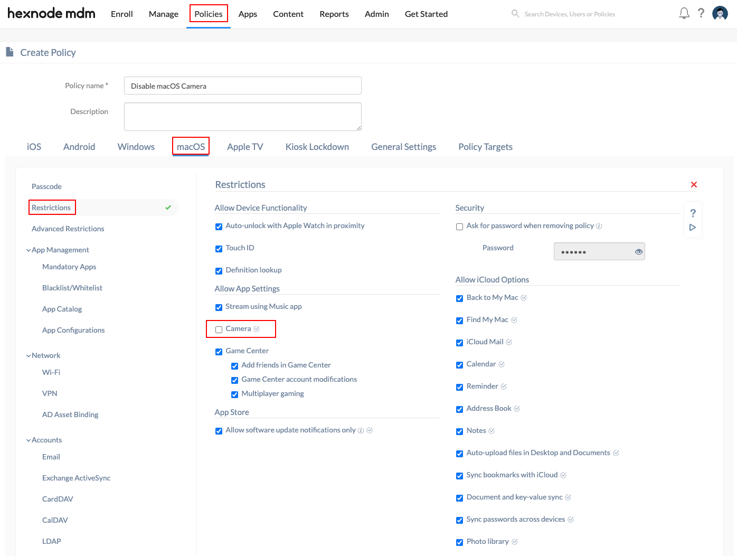The image size is (737, 556).
Task: Open Passcode settings in sidebar
Action: tap(46, 186)
